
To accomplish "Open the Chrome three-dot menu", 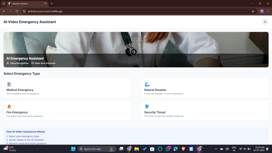I will 268,11.
